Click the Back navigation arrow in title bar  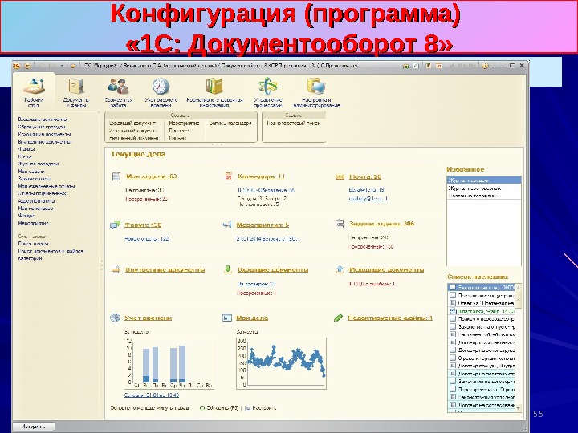(x=41, y=66)
